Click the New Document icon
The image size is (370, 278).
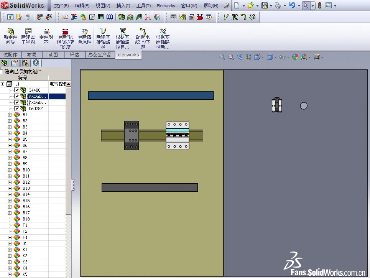[237, 5]
